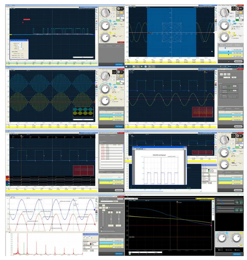Screen dimensions: 247x260
Task: Select third waveform shape icon in signal generator panel
Action: pyautogui.click(x=229, y=74)
